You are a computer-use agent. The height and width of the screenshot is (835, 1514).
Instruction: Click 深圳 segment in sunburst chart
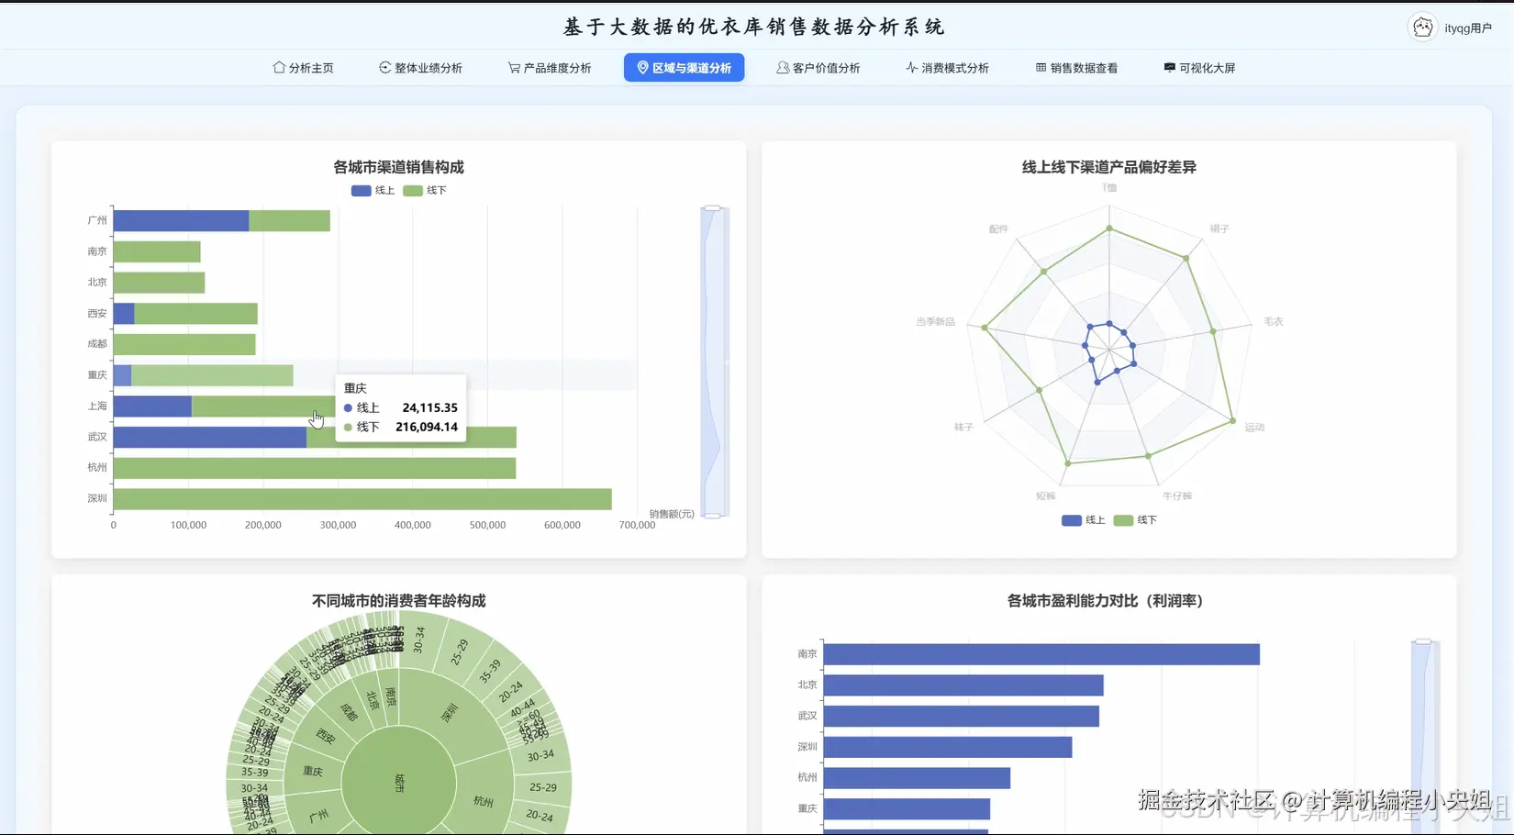449,714
